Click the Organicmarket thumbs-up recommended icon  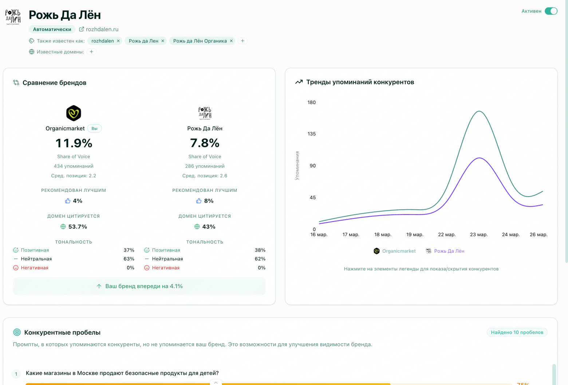tap(68, 201)
